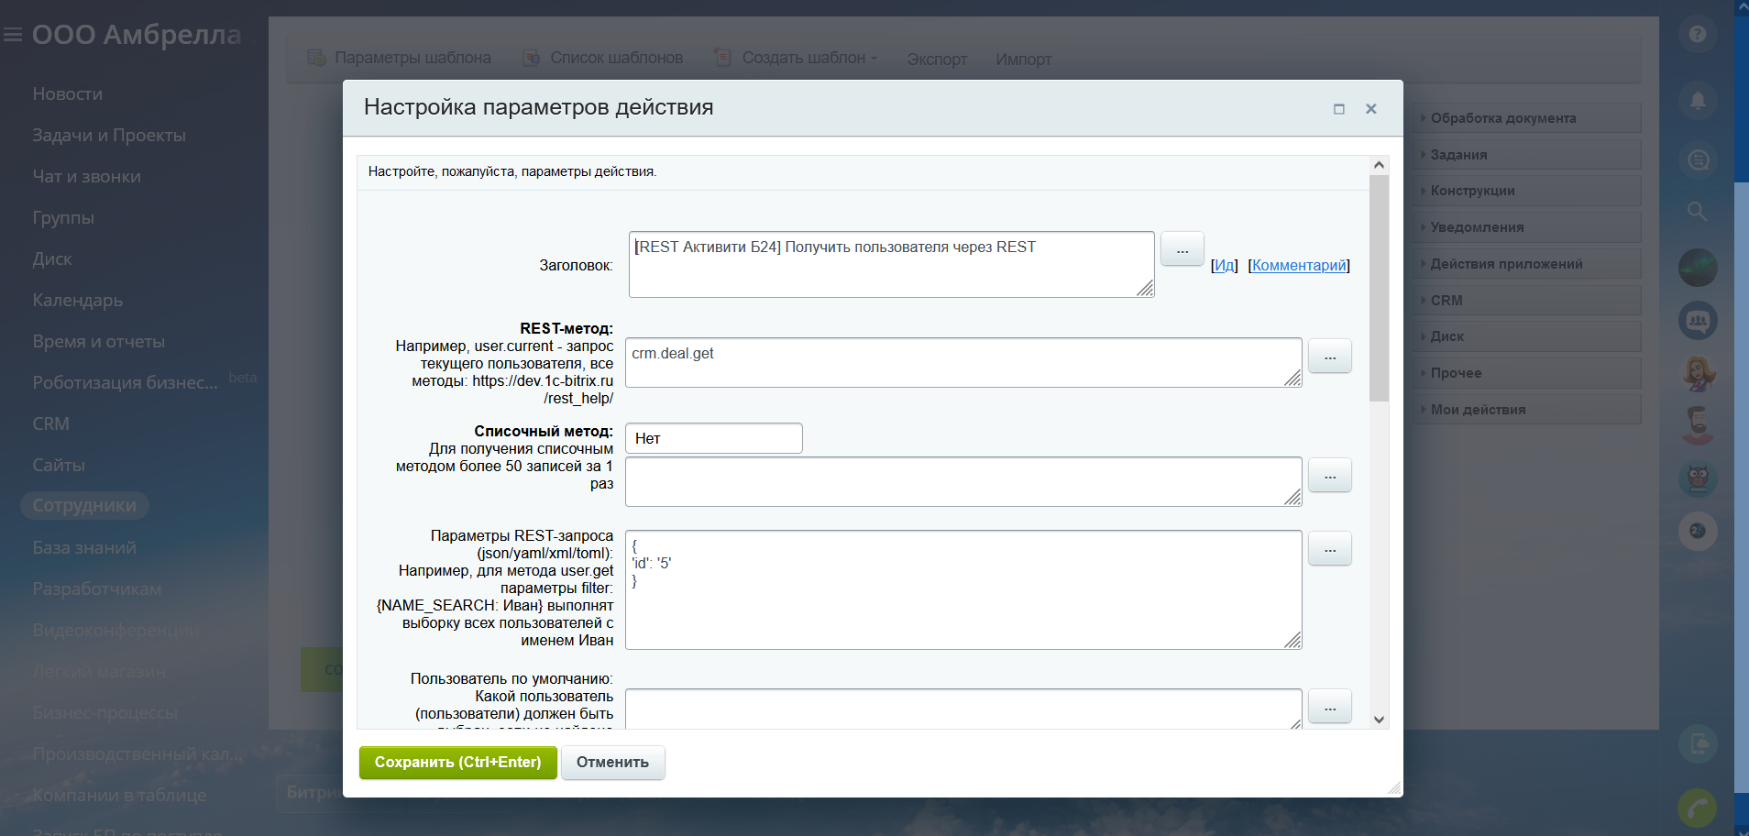Open the dark green landscape avatar

click(1698, 268)
